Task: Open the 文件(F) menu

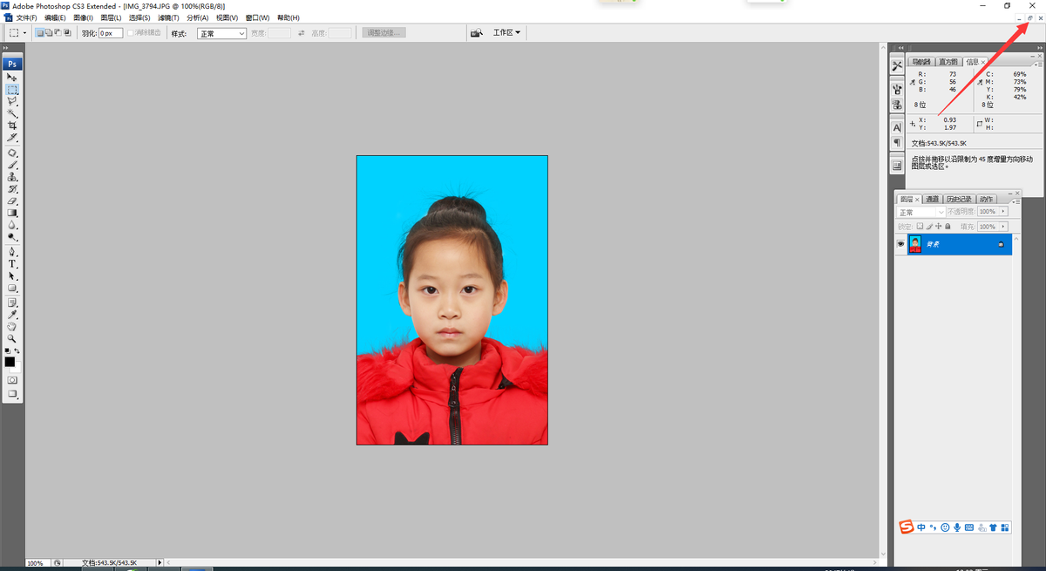Action: (26, 17)
